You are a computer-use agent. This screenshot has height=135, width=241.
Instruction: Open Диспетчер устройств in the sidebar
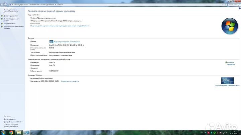coord(11,16)
